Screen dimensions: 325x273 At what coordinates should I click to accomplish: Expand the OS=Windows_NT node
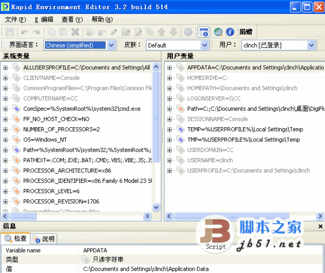5,140
